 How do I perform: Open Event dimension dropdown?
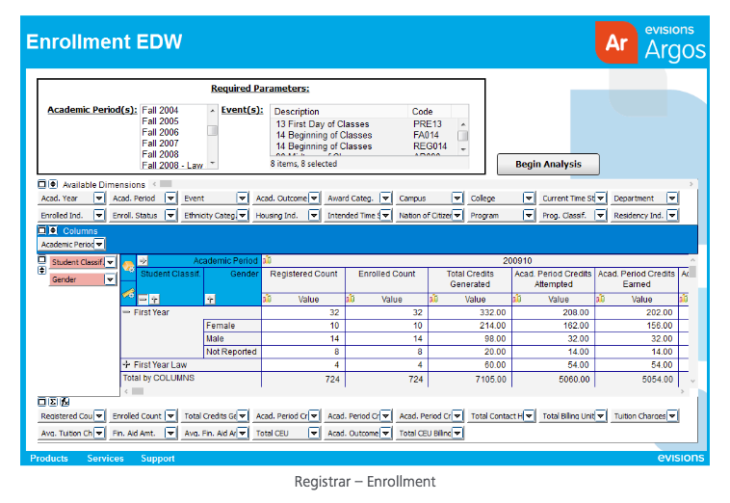pyautogui.click(x=243, y=198)
